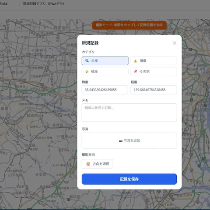
Task: Click the カテゴリ label
Action: tap(88, 52)
